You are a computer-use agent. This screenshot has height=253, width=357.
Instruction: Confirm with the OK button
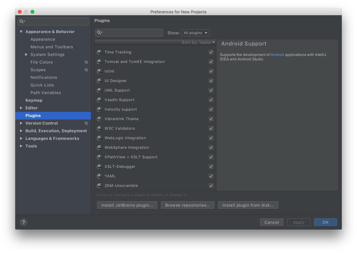325,222
